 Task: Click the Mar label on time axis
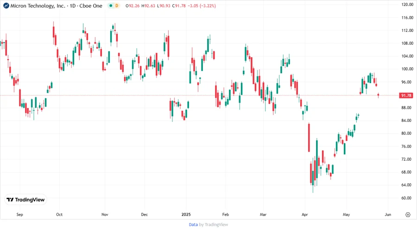point(263,214)
